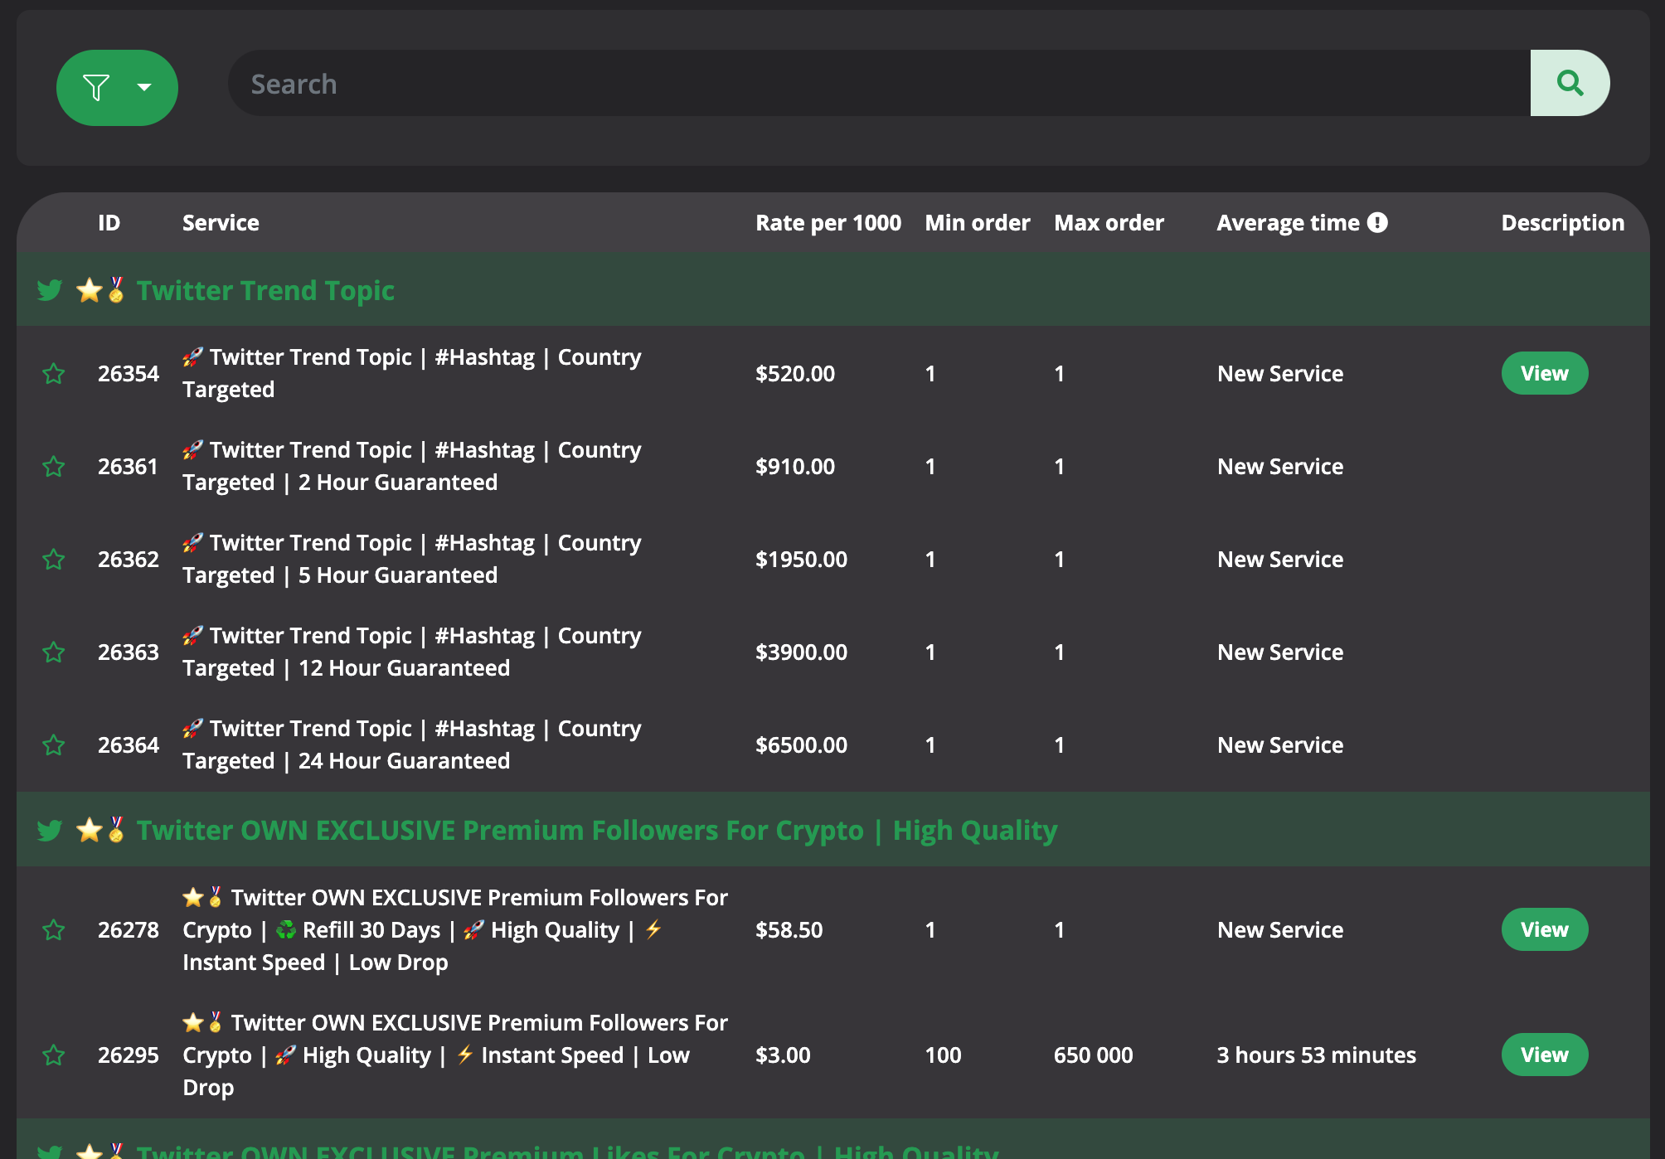This screenshot has width=1665, height=1159.
Task: Click the $1950.00 rate value
Action: (801, 560)
